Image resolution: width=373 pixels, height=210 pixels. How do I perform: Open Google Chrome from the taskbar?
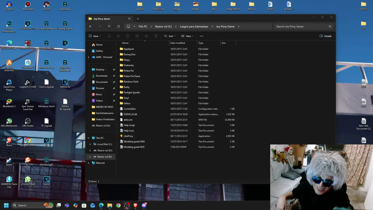click(118, 205)
